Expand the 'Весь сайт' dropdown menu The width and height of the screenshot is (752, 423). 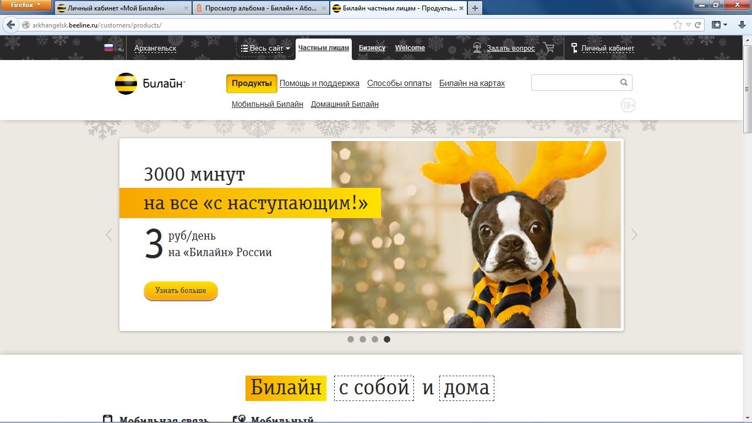[x=265, y=48]
